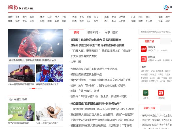
Task: Open the locomotive train thumbnail
Action: click(x=21, y=73)
